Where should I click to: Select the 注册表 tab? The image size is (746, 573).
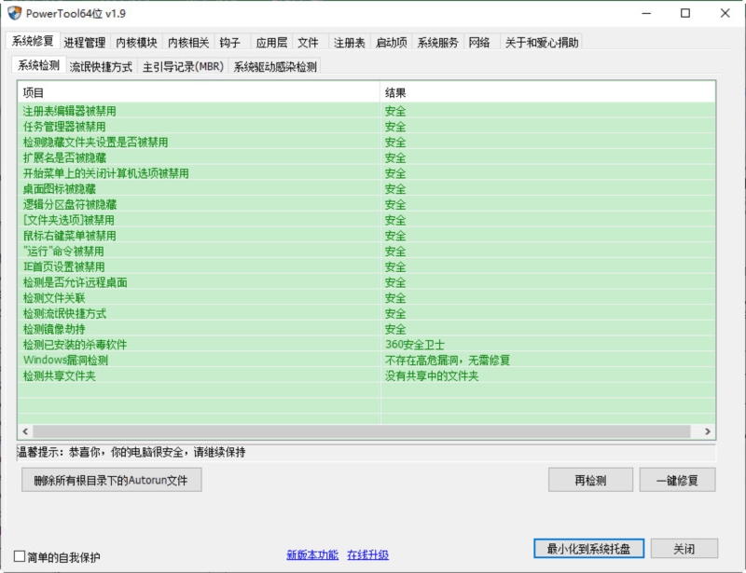(x=349, y=43)
